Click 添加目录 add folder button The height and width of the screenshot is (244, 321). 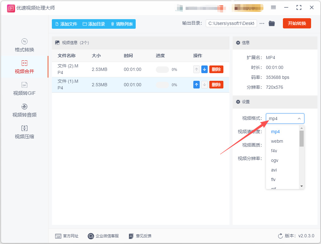94,24
